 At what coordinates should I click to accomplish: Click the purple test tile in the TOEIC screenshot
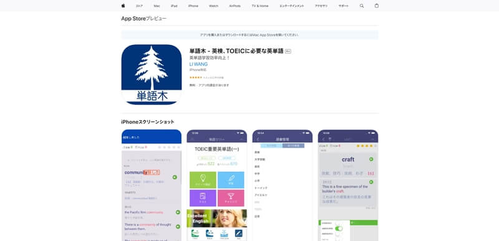point(203,198)
